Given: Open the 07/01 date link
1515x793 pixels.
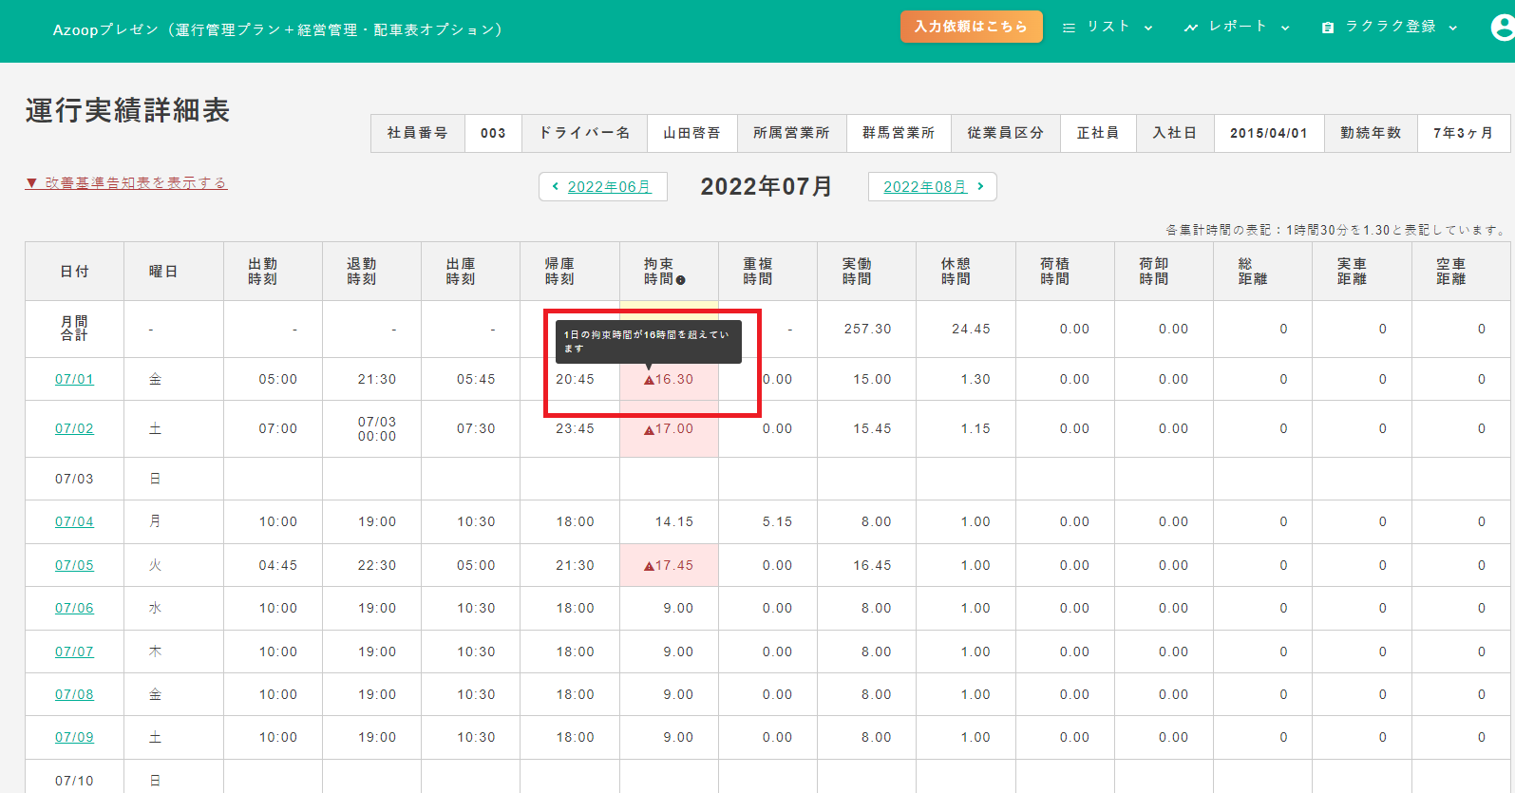Looking at the screenshot, I should (74, 379).
